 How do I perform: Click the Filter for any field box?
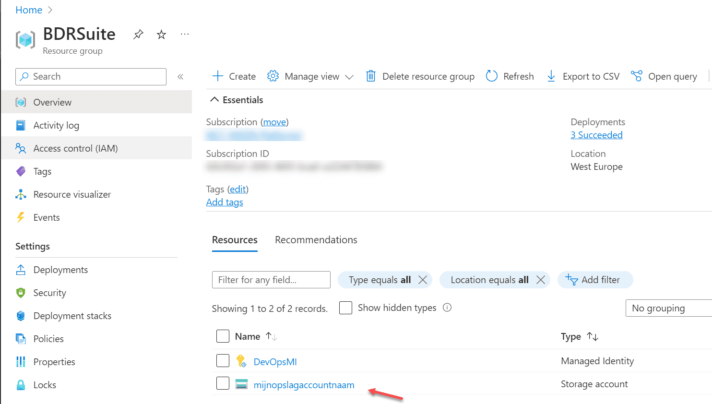pyautogui.click(x=271, y=280)
